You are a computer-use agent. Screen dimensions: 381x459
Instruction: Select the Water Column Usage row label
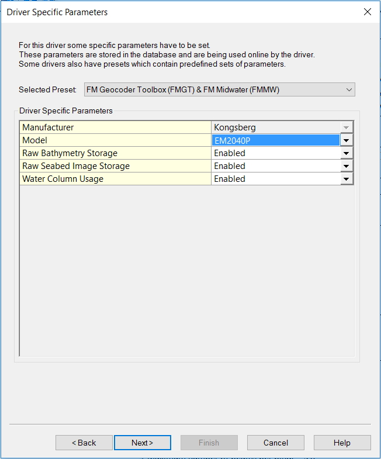tap(115, 179)
